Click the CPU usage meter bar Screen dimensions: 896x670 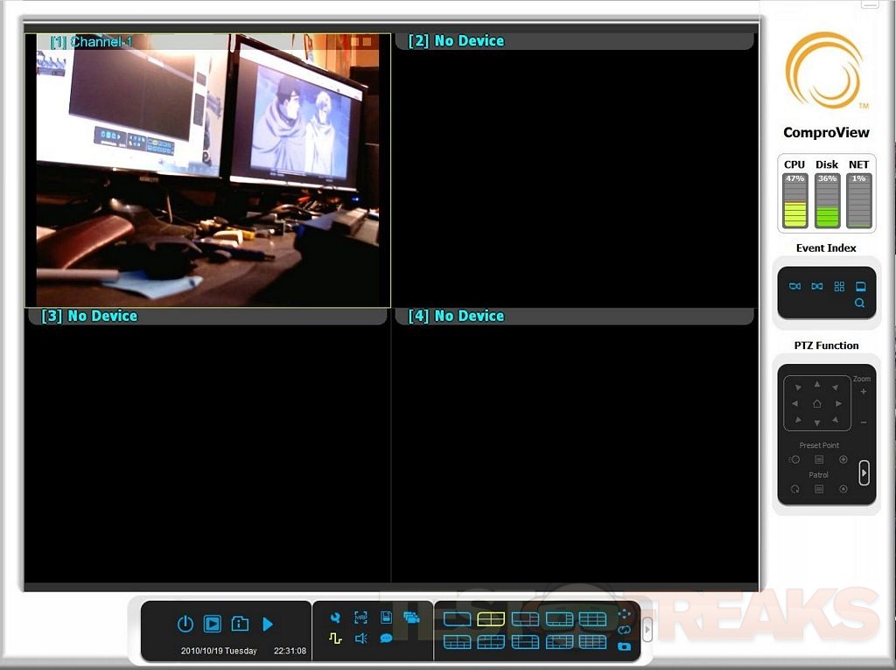[794, 201]
